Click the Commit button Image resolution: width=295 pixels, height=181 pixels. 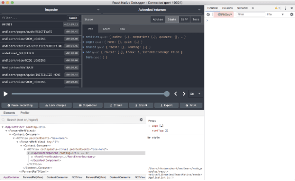pos(73,18)
